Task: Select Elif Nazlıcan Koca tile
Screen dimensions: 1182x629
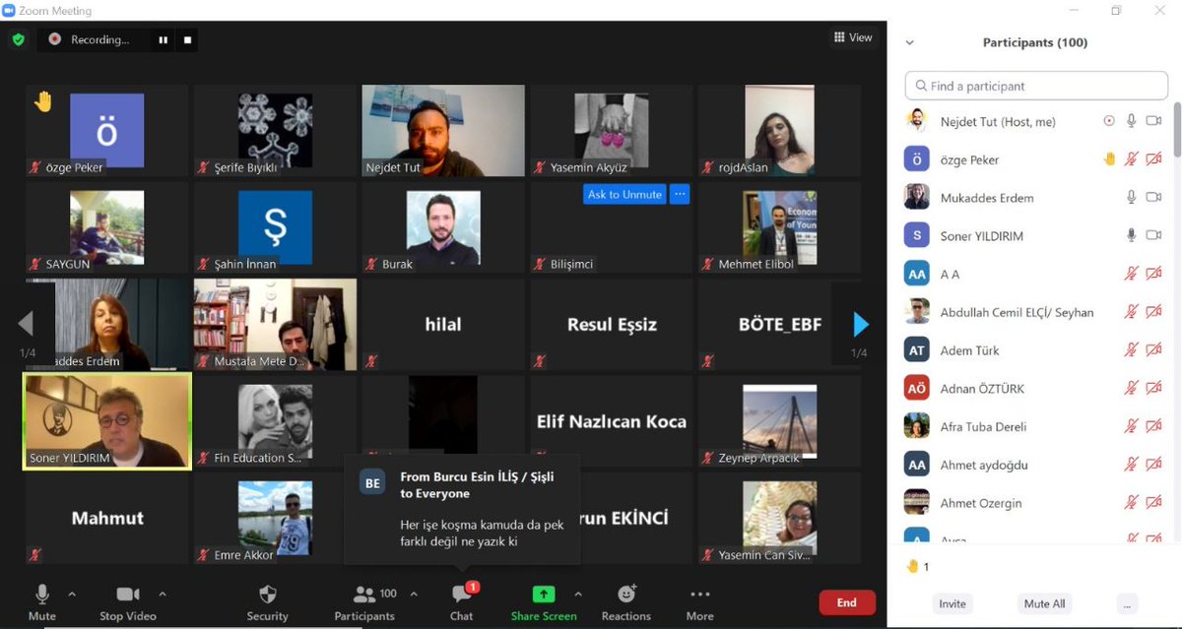Action: (612, 421)
